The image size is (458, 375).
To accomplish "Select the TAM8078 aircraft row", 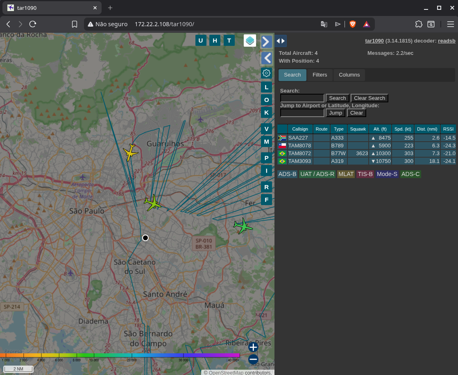I will click(367, 146).
